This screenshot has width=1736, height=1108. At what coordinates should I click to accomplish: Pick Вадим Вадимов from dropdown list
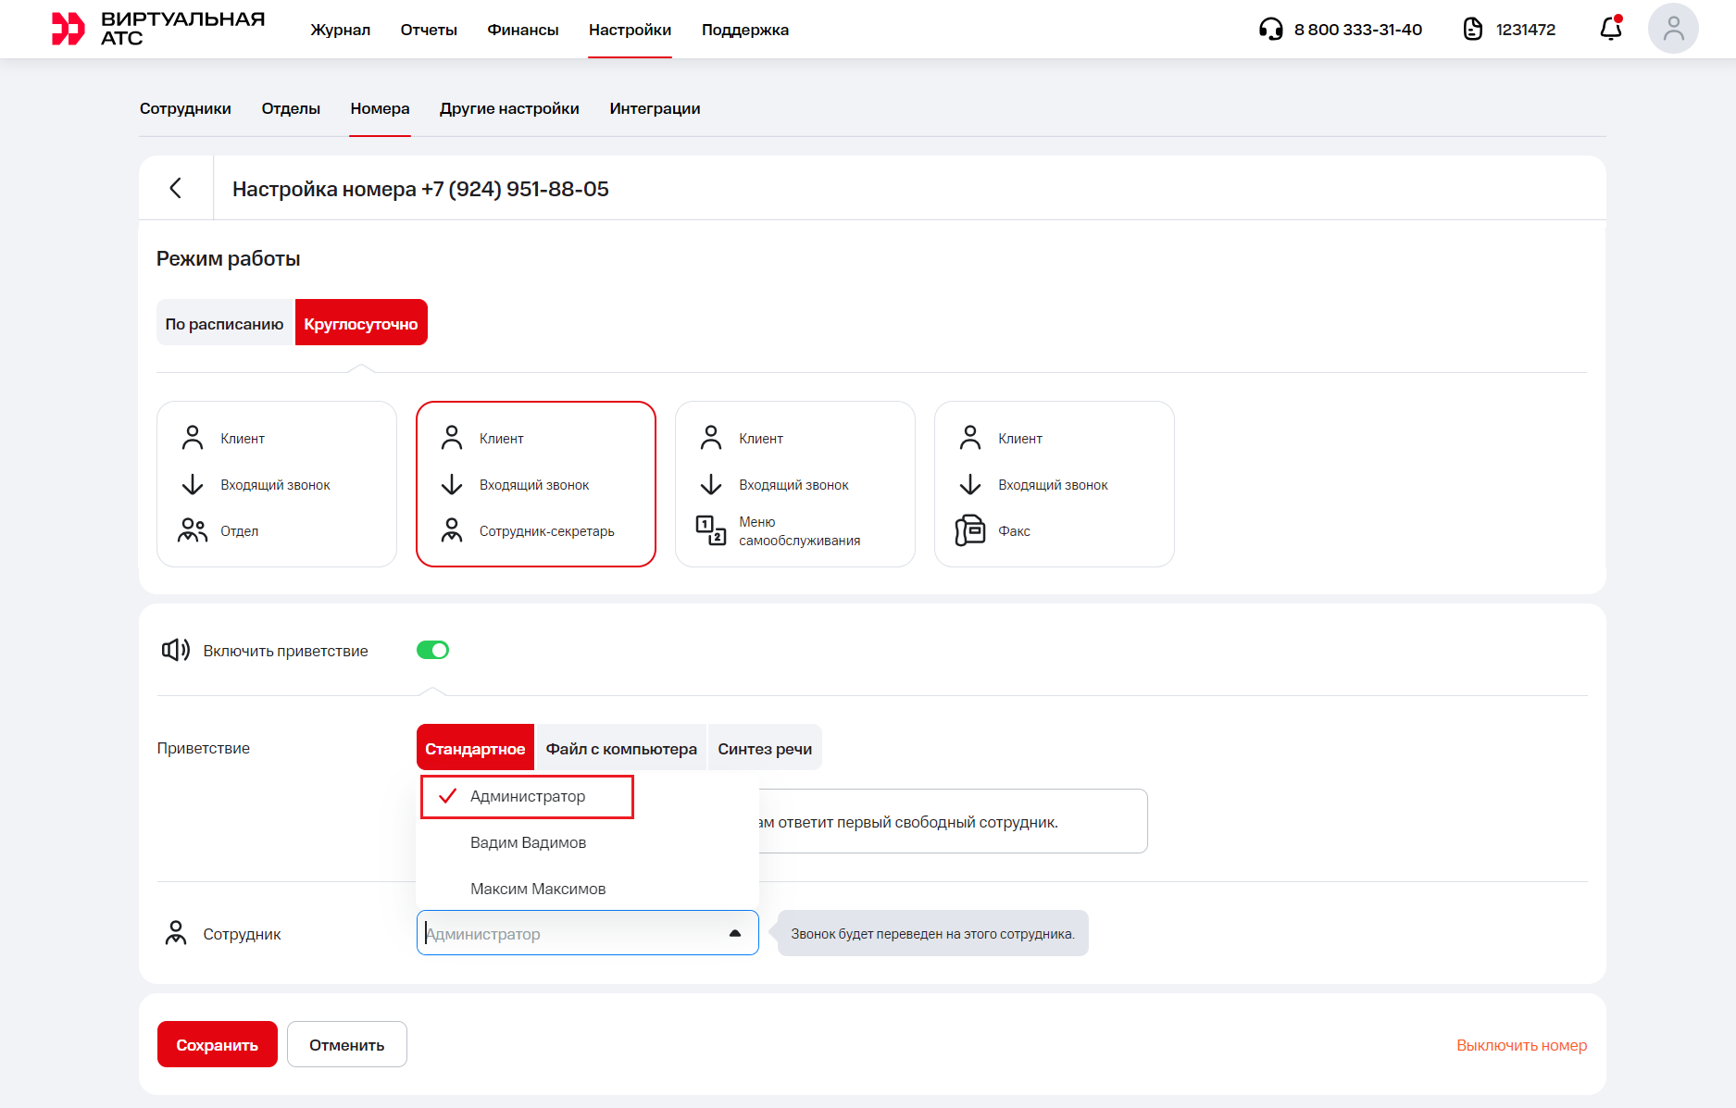pos(528,842)
